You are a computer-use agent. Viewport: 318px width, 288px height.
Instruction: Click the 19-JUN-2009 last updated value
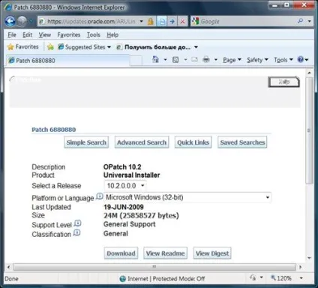pyautogui.click(x=124, y=207)
